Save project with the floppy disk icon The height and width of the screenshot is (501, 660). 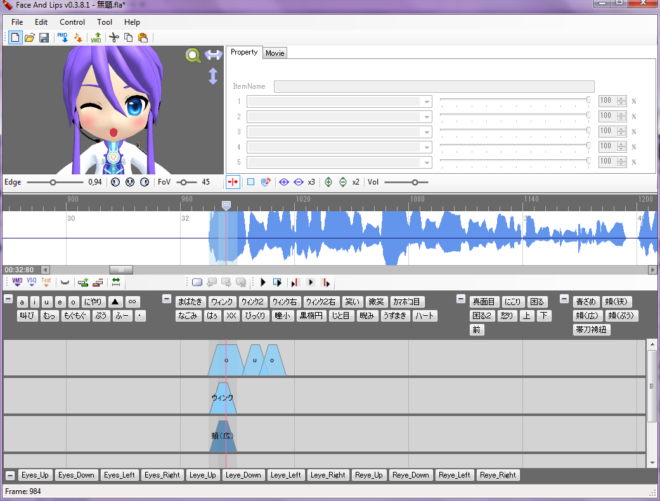pos(44,38)
